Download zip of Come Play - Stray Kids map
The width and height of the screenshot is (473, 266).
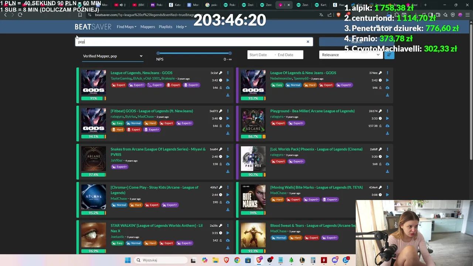[228, 209]
